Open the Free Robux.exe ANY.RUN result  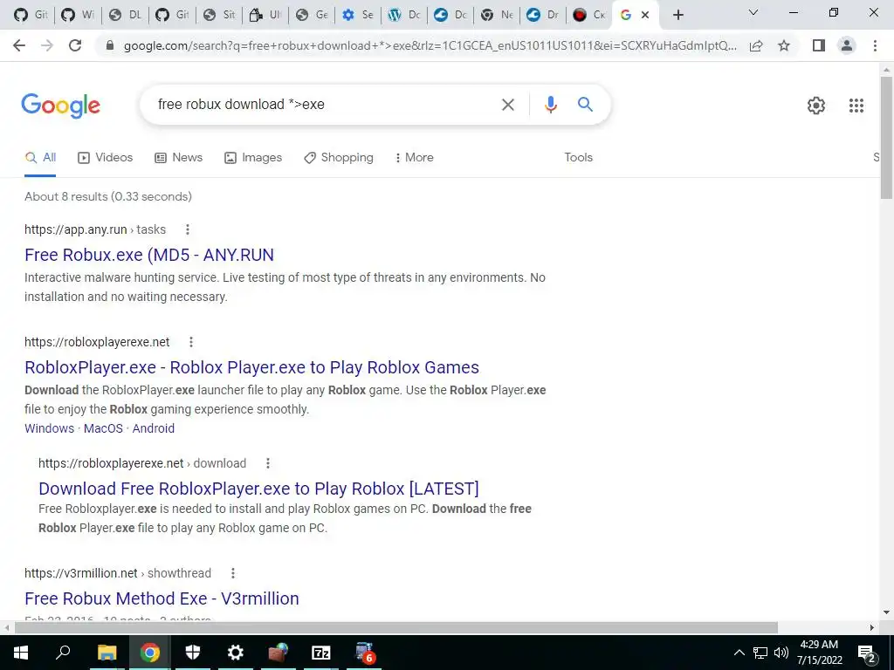[149, 255]
